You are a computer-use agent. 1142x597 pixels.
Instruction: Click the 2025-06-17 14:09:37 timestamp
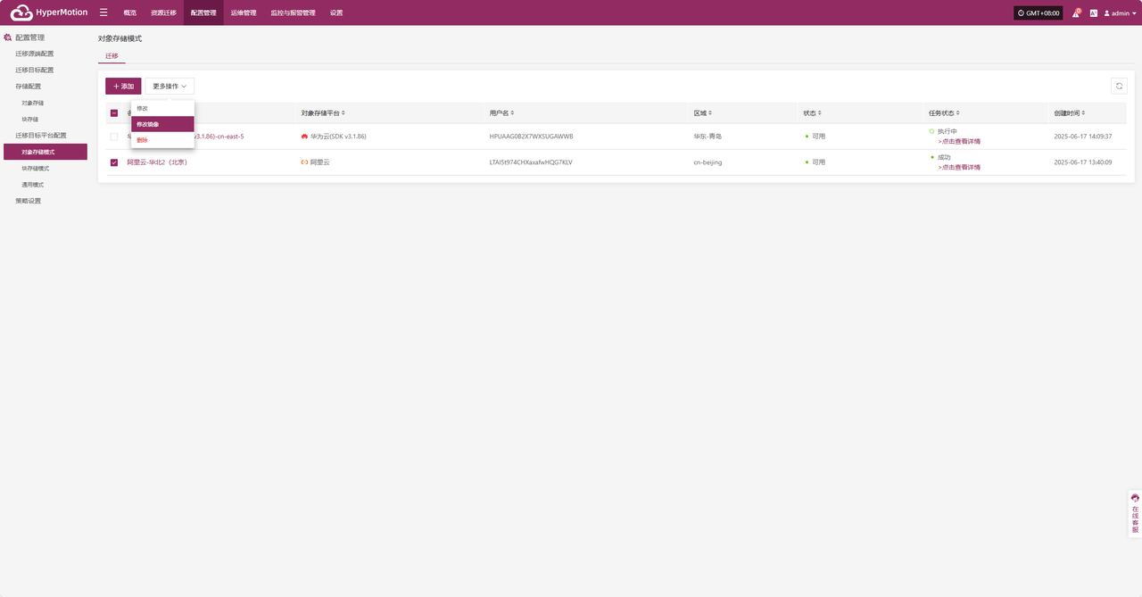1083,137
